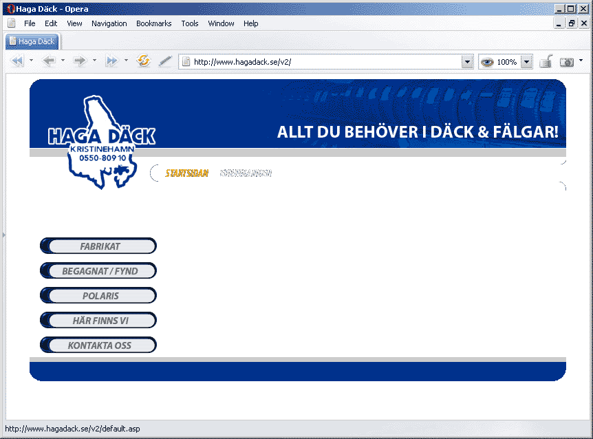Click the camera images icon

point(567,62)
